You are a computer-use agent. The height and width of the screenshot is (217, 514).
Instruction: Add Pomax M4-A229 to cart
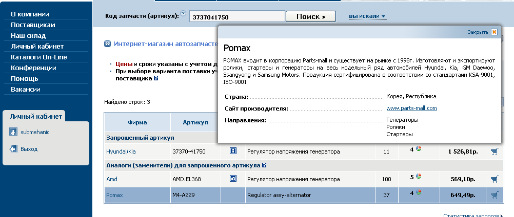(495, 195)
